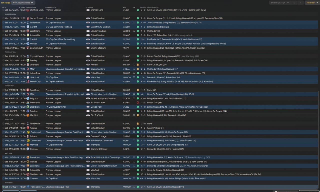Click the West Ham club crest
This screenshot has height=192, width=320.
[28, 31]
